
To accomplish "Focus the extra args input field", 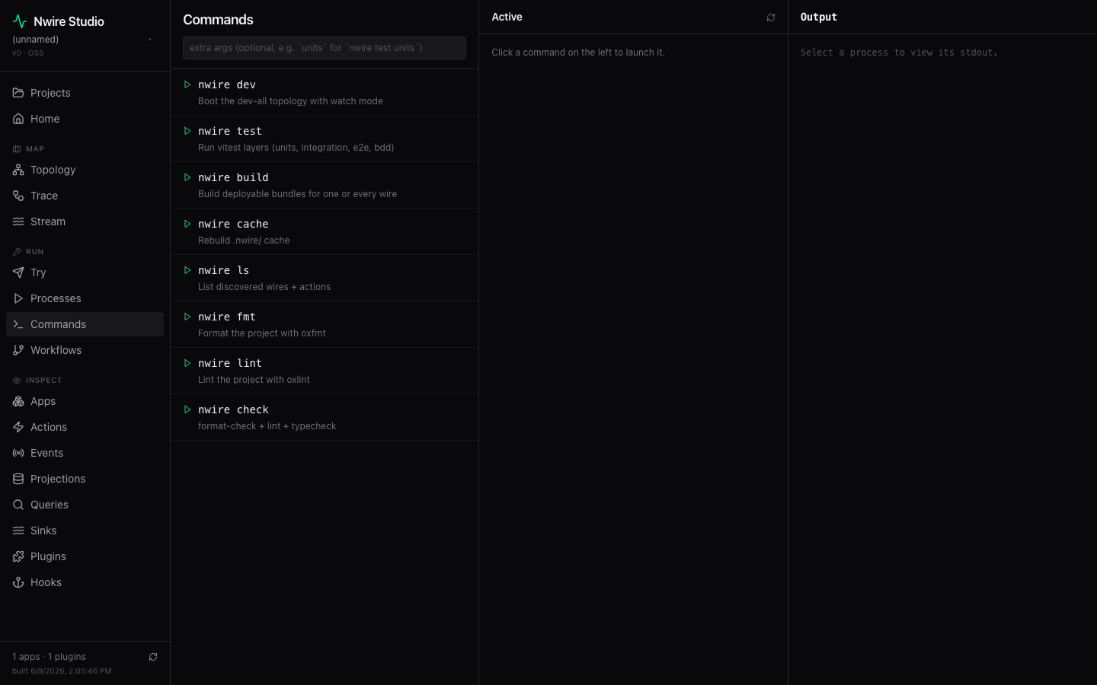I will coord(325,48).
